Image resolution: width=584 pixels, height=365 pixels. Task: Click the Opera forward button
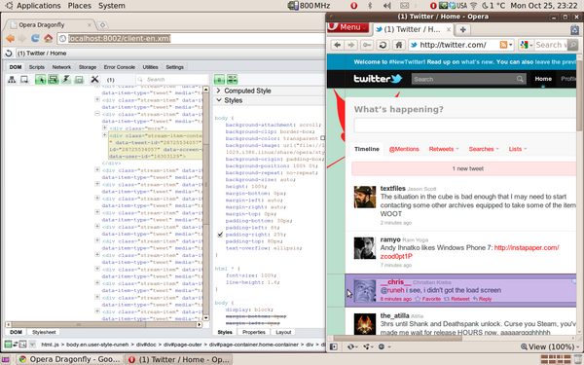click(350, 45)
